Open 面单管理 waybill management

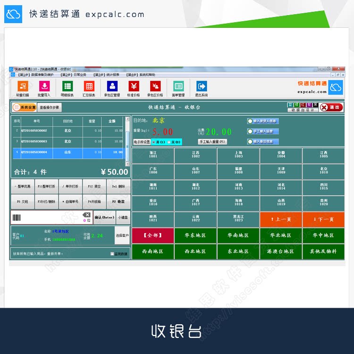tap(178, 89)
